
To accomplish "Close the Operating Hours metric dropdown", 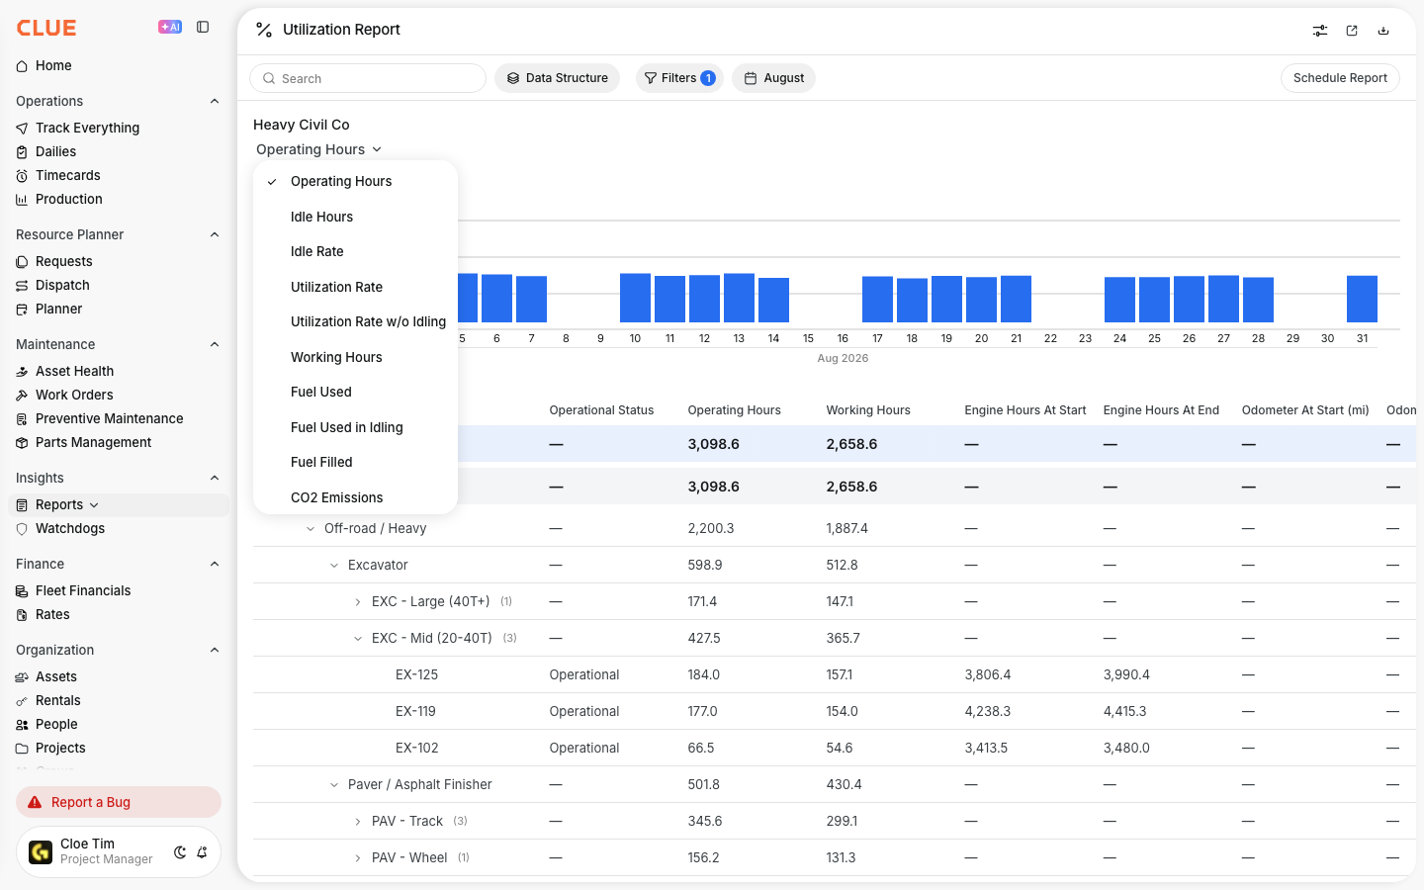I will [318, 149].
